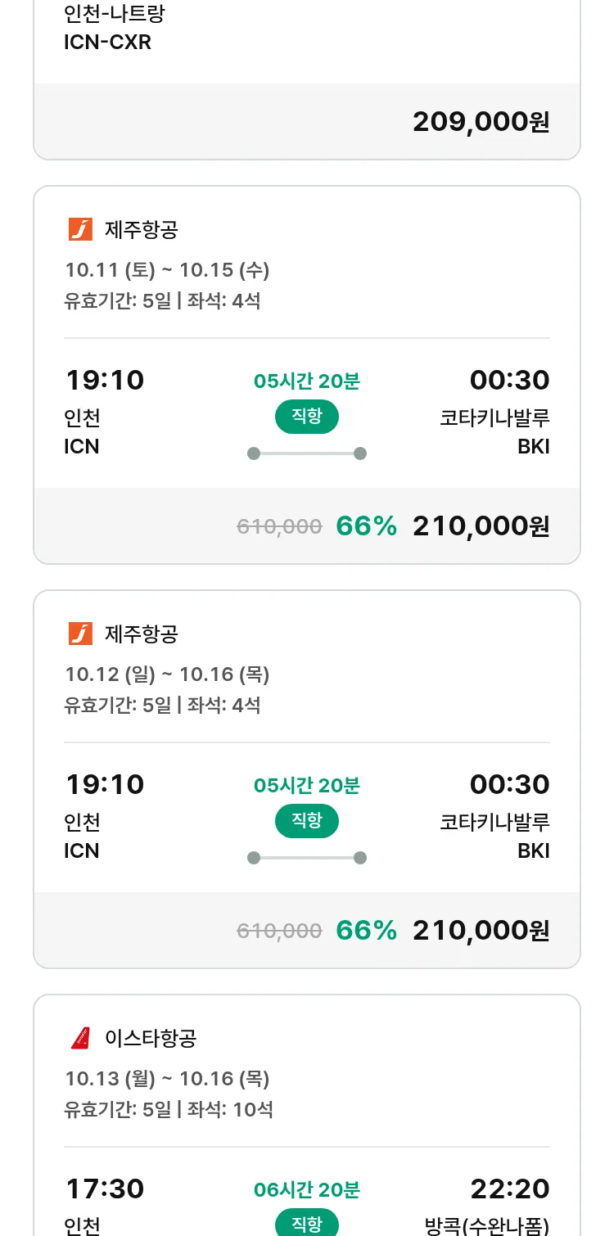This screenshot has width=614, height=1236.
Task: Select the 210,000원 price on the 10.12 flight
Action: point(481,931)
